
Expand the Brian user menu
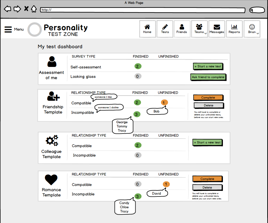tap(252, 29)
